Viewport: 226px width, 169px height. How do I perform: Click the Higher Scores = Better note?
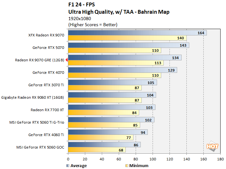tap(93, 25)
